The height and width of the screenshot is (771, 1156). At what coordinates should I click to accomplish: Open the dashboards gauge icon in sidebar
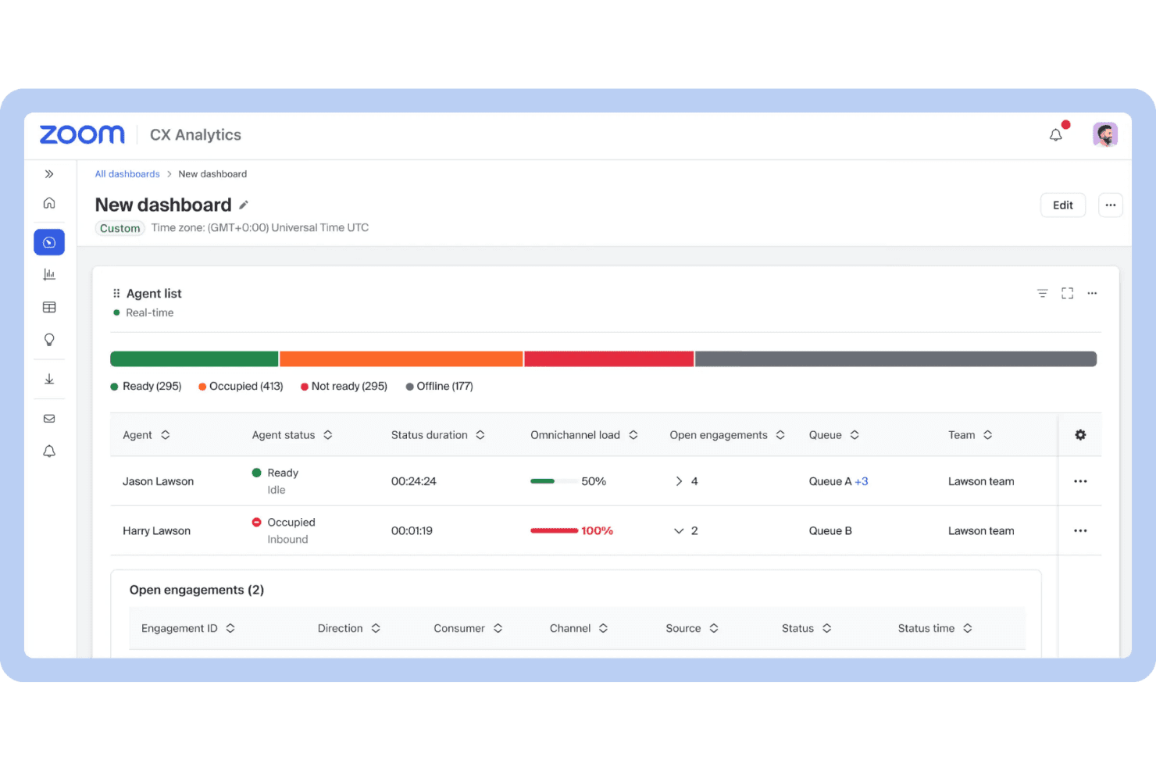click(x=49, y=242)
